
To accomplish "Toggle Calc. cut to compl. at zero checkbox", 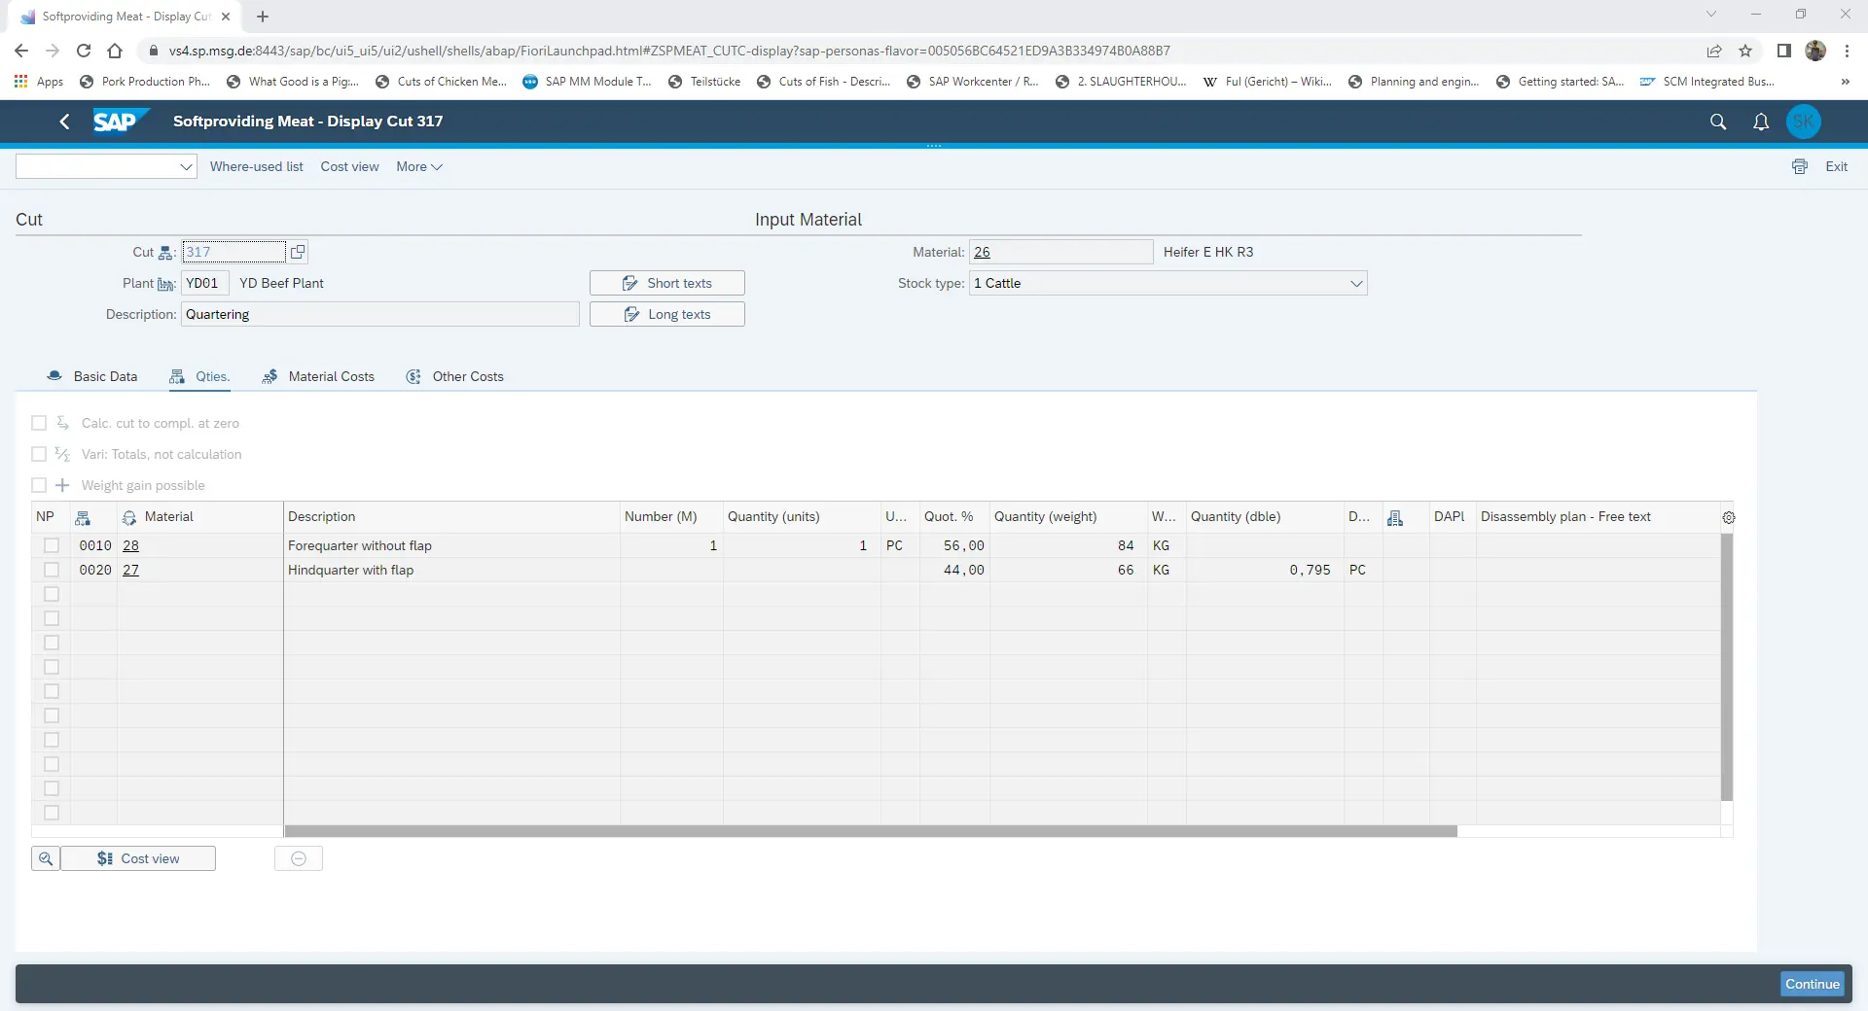I will pos(39,423).
